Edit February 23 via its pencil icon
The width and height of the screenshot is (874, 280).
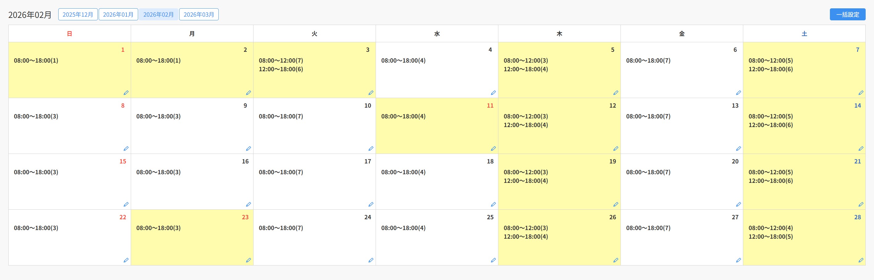(x=248, y=260)
